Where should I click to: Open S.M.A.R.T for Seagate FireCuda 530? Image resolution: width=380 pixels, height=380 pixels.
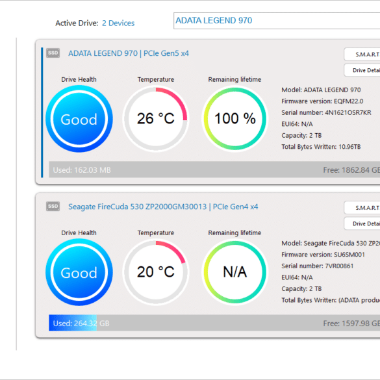point(362,208)
